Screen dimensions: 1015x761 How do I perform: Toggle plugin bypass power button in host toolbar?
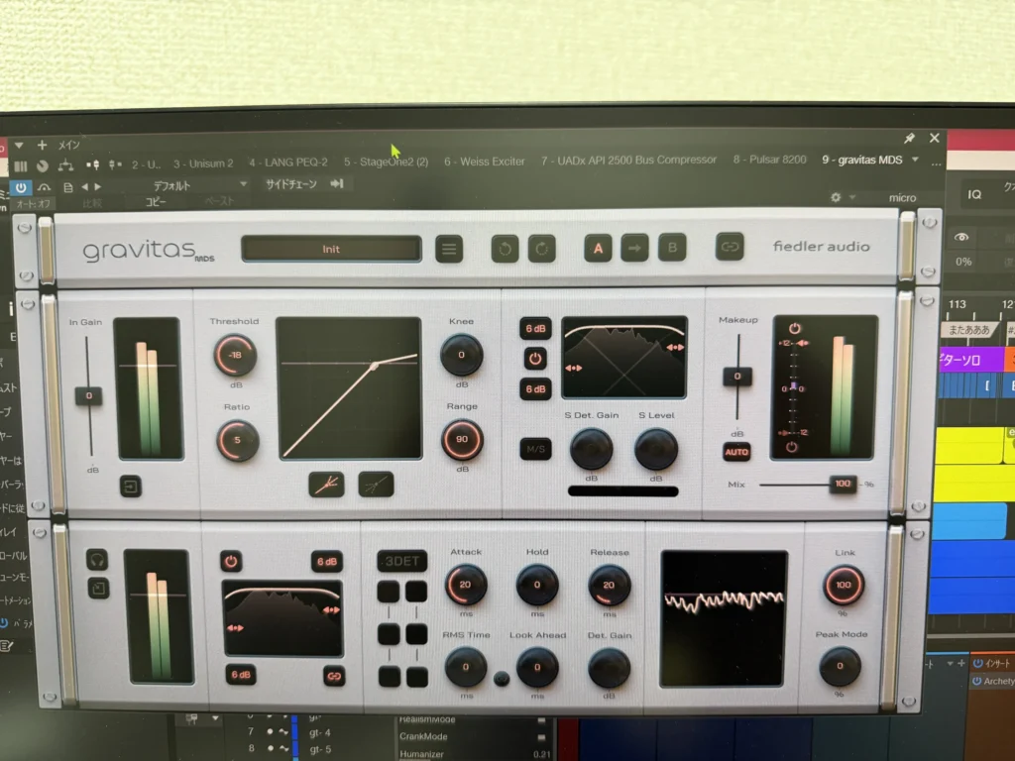click(21, 186)
